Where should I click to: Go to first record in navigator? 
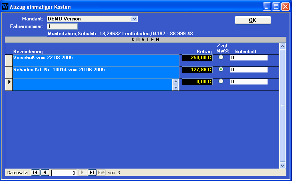[35, 173]
